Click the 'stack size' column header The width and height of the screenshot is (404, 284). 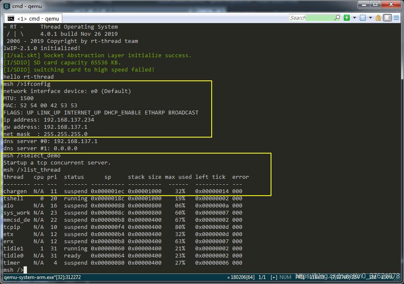pos(144,177)
